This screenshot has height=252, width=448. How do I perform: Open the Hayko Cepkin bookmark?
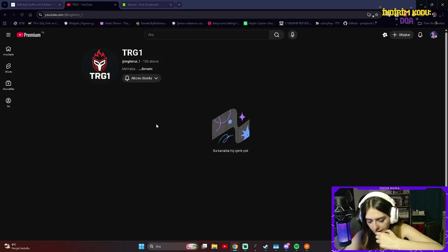259,23
